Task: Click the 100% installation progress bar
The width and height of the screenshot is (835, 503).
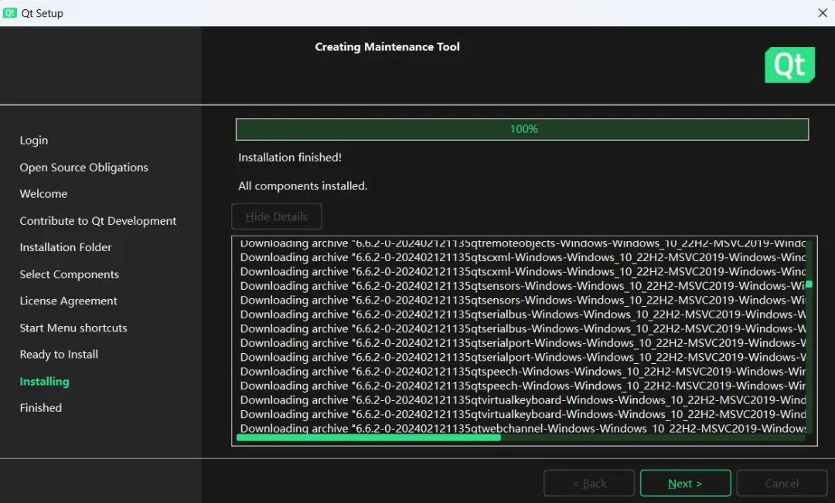Action: coord(522,129)
